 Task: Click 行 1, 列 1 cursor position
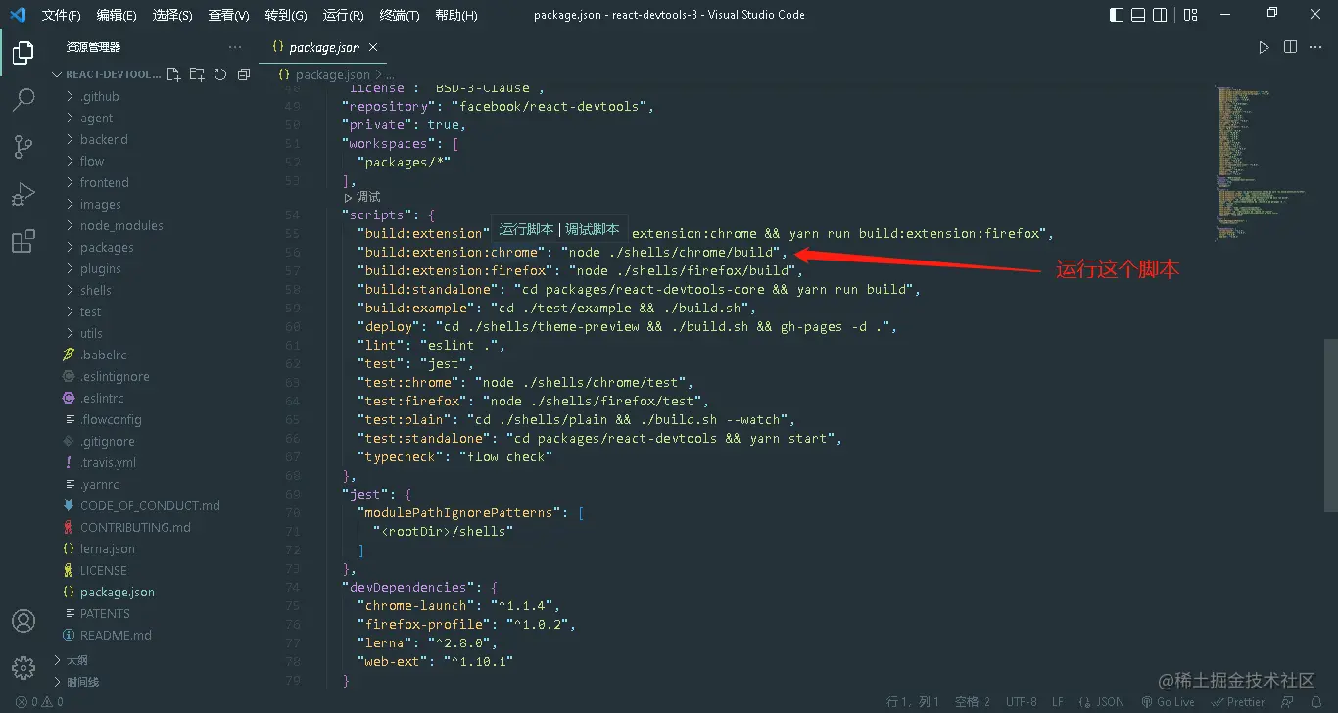(913, 702)
